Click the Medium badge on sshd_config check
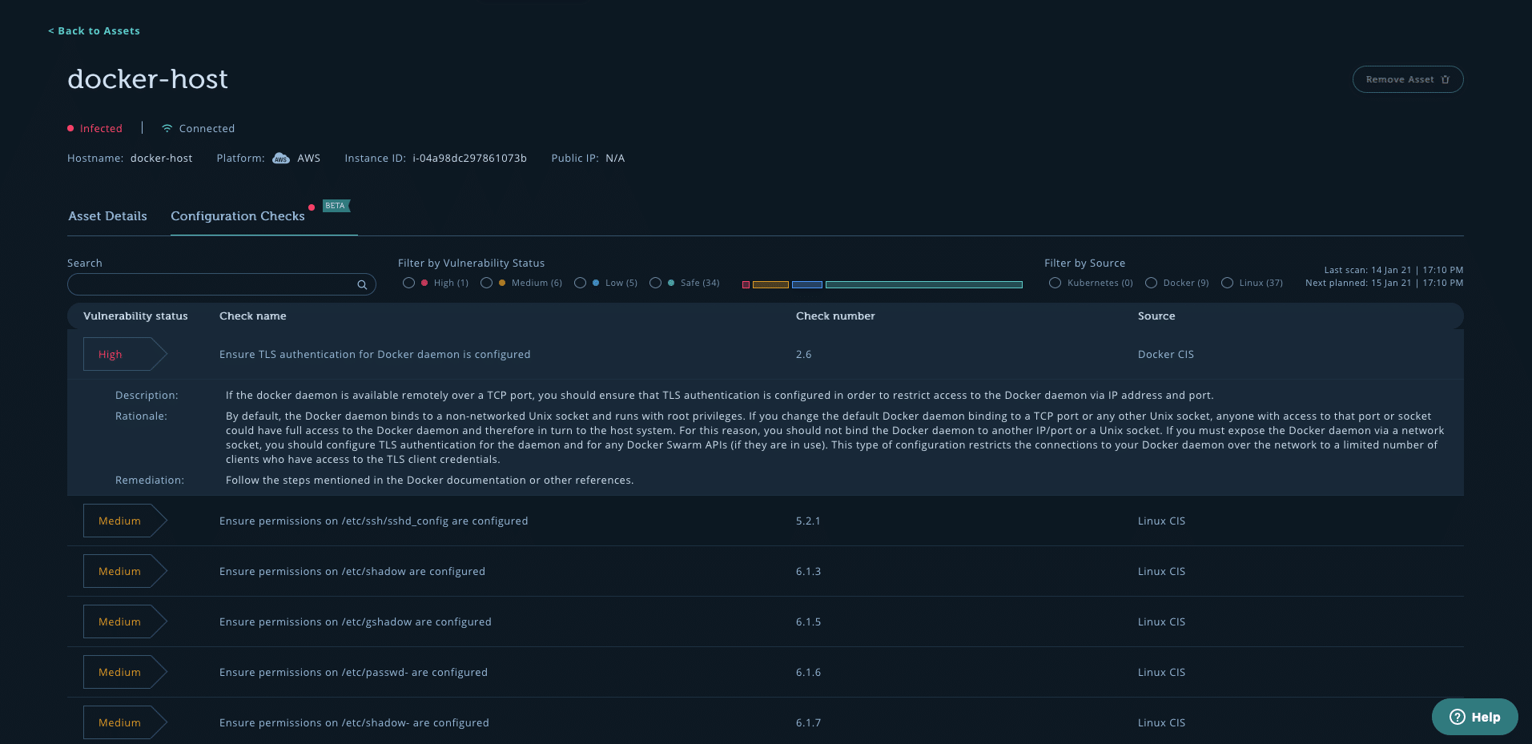1532x744 pixels. (x=119, y=521)
